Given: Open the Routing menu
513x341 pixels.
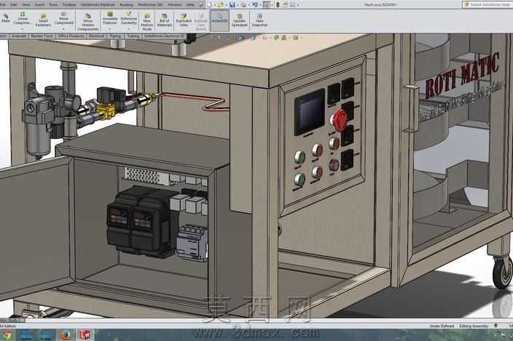Looking at the screenshot, I should (x=126, y=4).
